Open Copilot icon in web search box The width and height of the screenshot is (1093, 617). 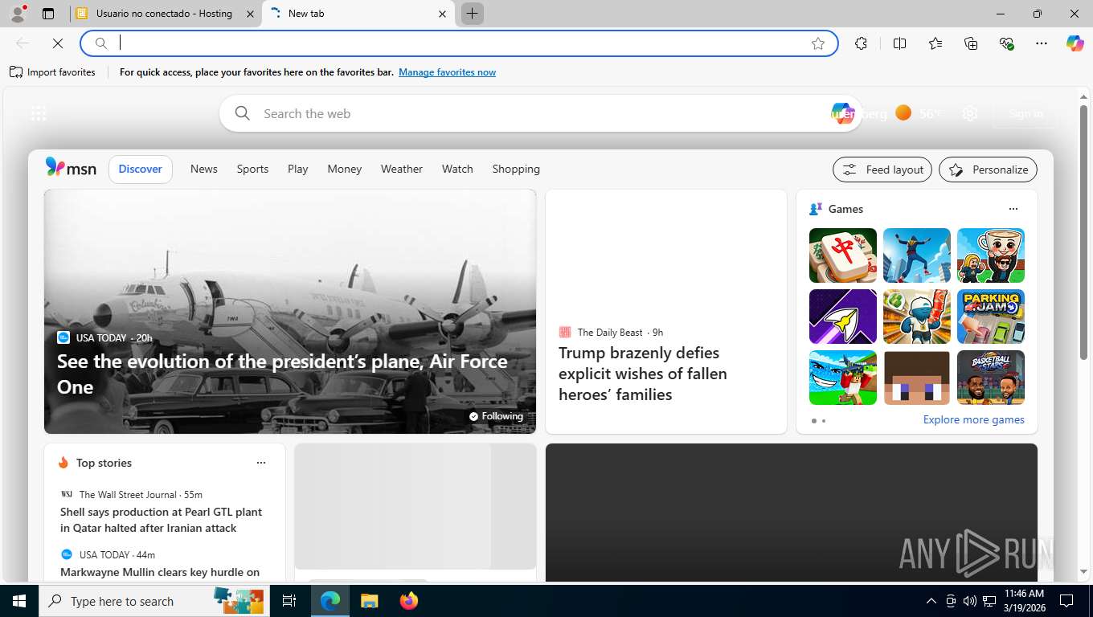[x=842, y=113]
